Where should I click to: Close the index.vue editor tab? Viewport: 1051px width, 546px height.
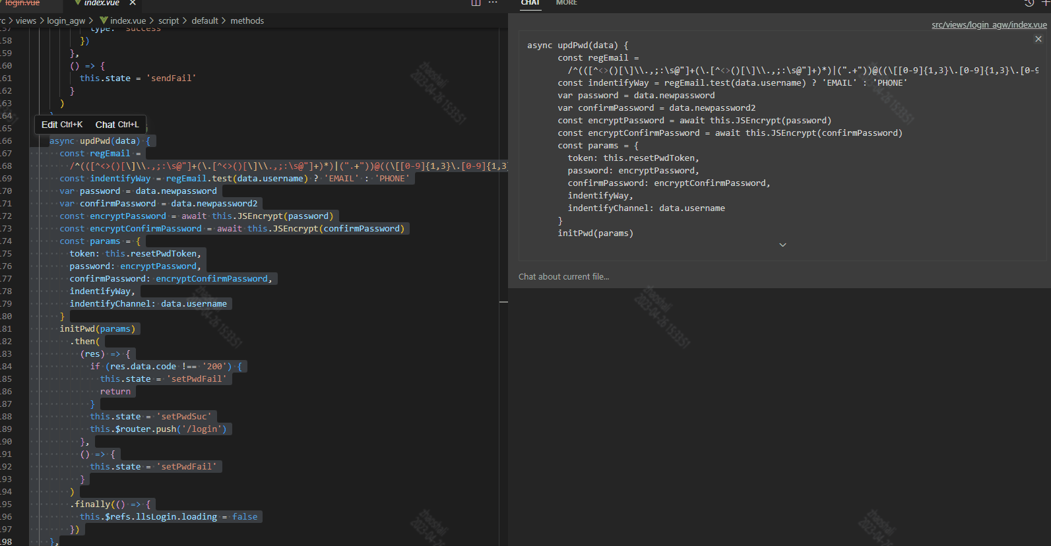(133, 3)
